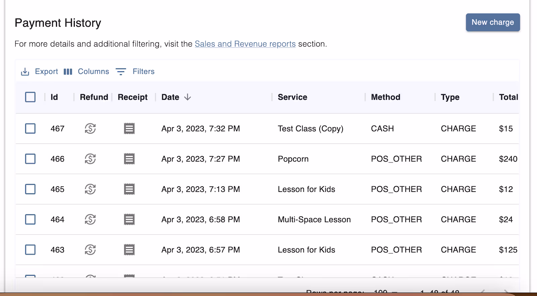Select the checkbox for payment 464
The image size is (537, 296).
pos(30,219)
